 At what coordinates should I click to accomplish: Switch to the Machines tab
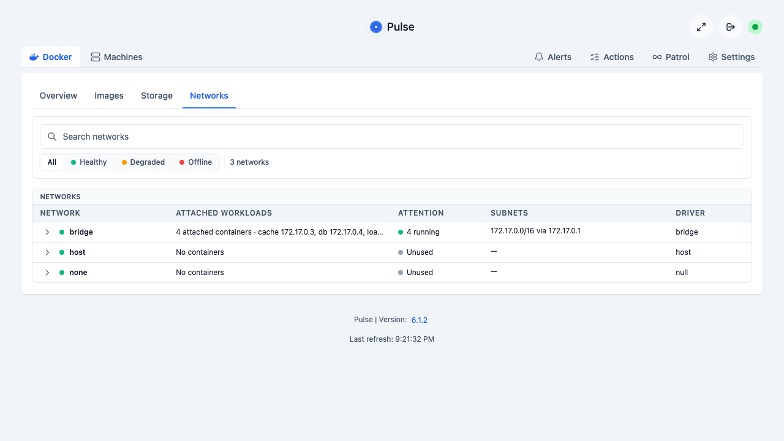[116, 57]
